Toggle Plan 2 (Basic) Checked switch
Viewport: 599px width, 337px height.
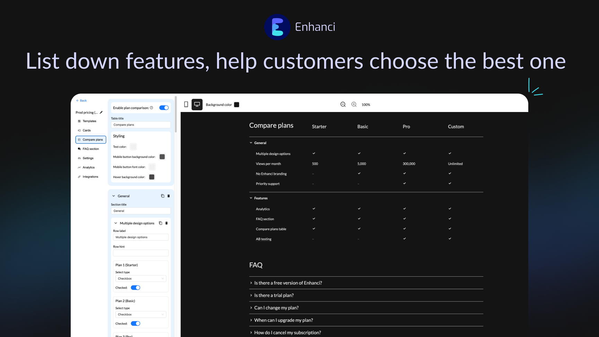[136, 323]
